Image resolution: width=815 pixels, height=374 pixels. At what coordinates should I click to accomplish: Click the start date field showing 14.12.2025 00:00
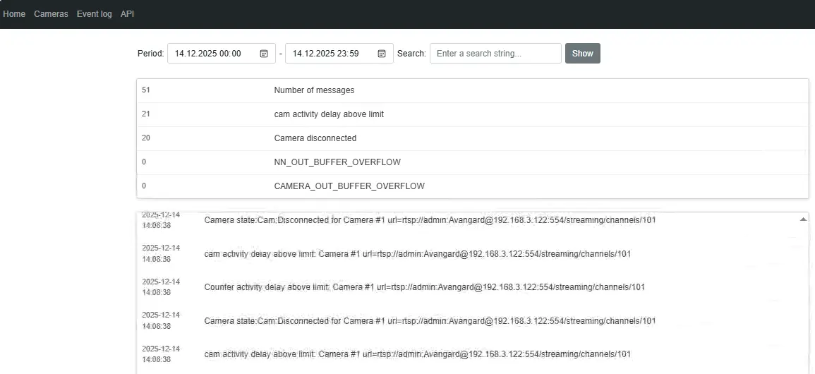pos(212,54)
